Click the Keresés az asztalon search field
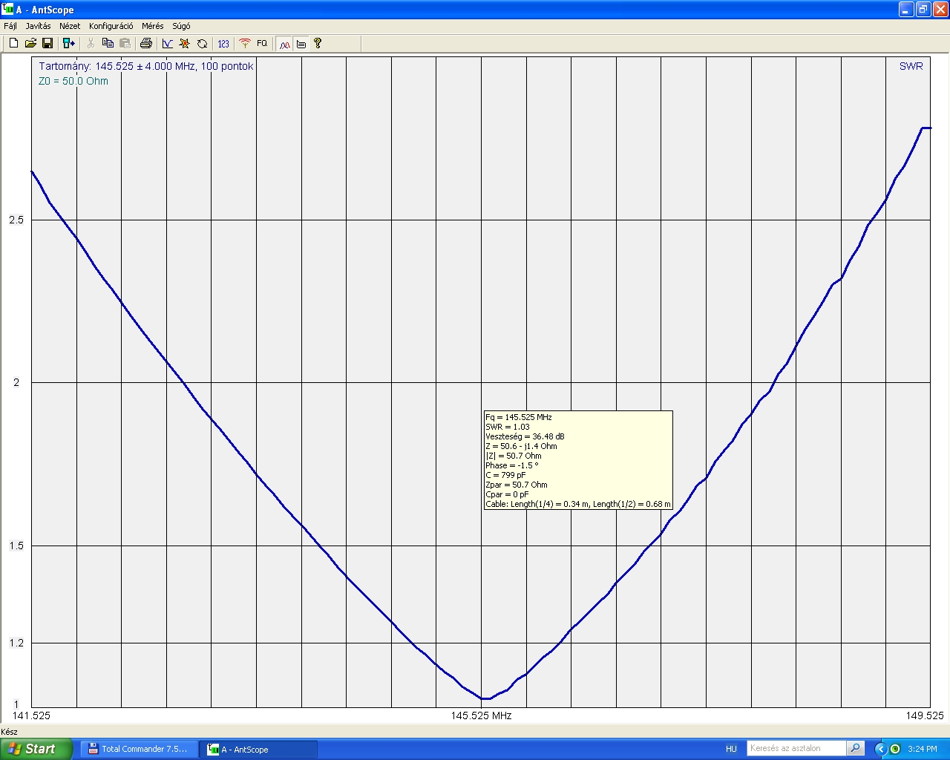This screenshot has width=950, height=760. tap(796, 749)
